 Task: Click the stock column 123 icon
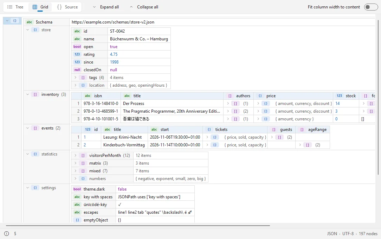[x=340, y=96]
